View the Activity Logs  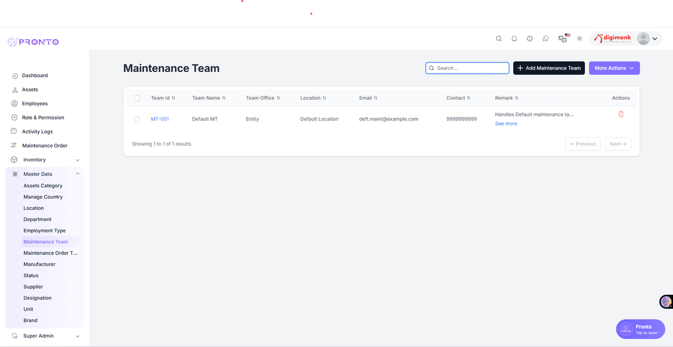tap(37, 131)
